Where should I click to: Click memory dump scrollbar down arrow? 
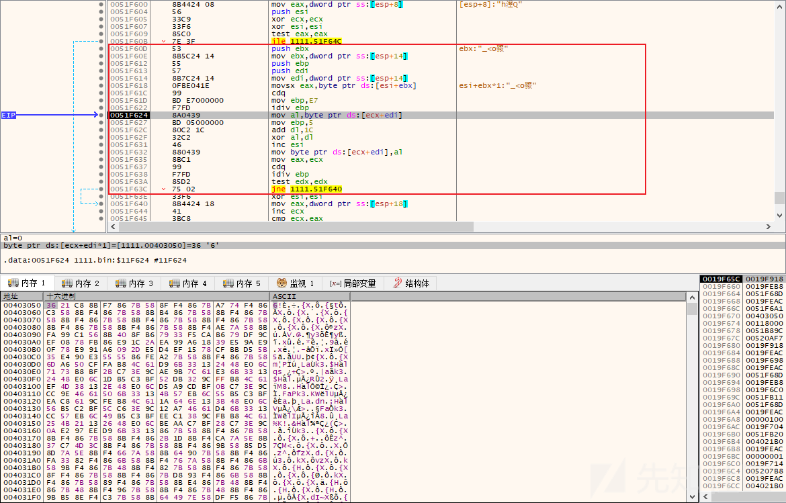[x=692, y=497]
